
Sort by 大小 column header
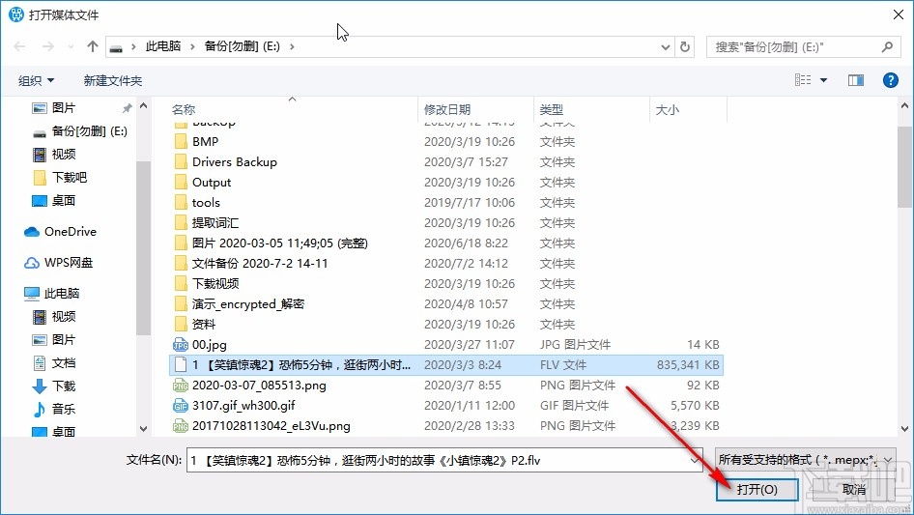(668, 109)
